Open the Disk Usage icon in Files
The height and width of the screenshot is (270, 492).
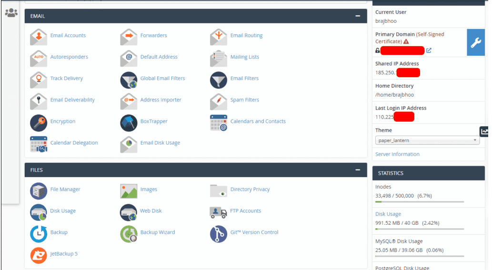tap(39, 212)
